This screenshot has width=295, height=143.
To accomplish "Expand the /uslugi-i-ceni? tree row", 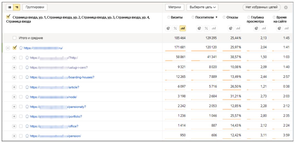I will click(14, 67).
